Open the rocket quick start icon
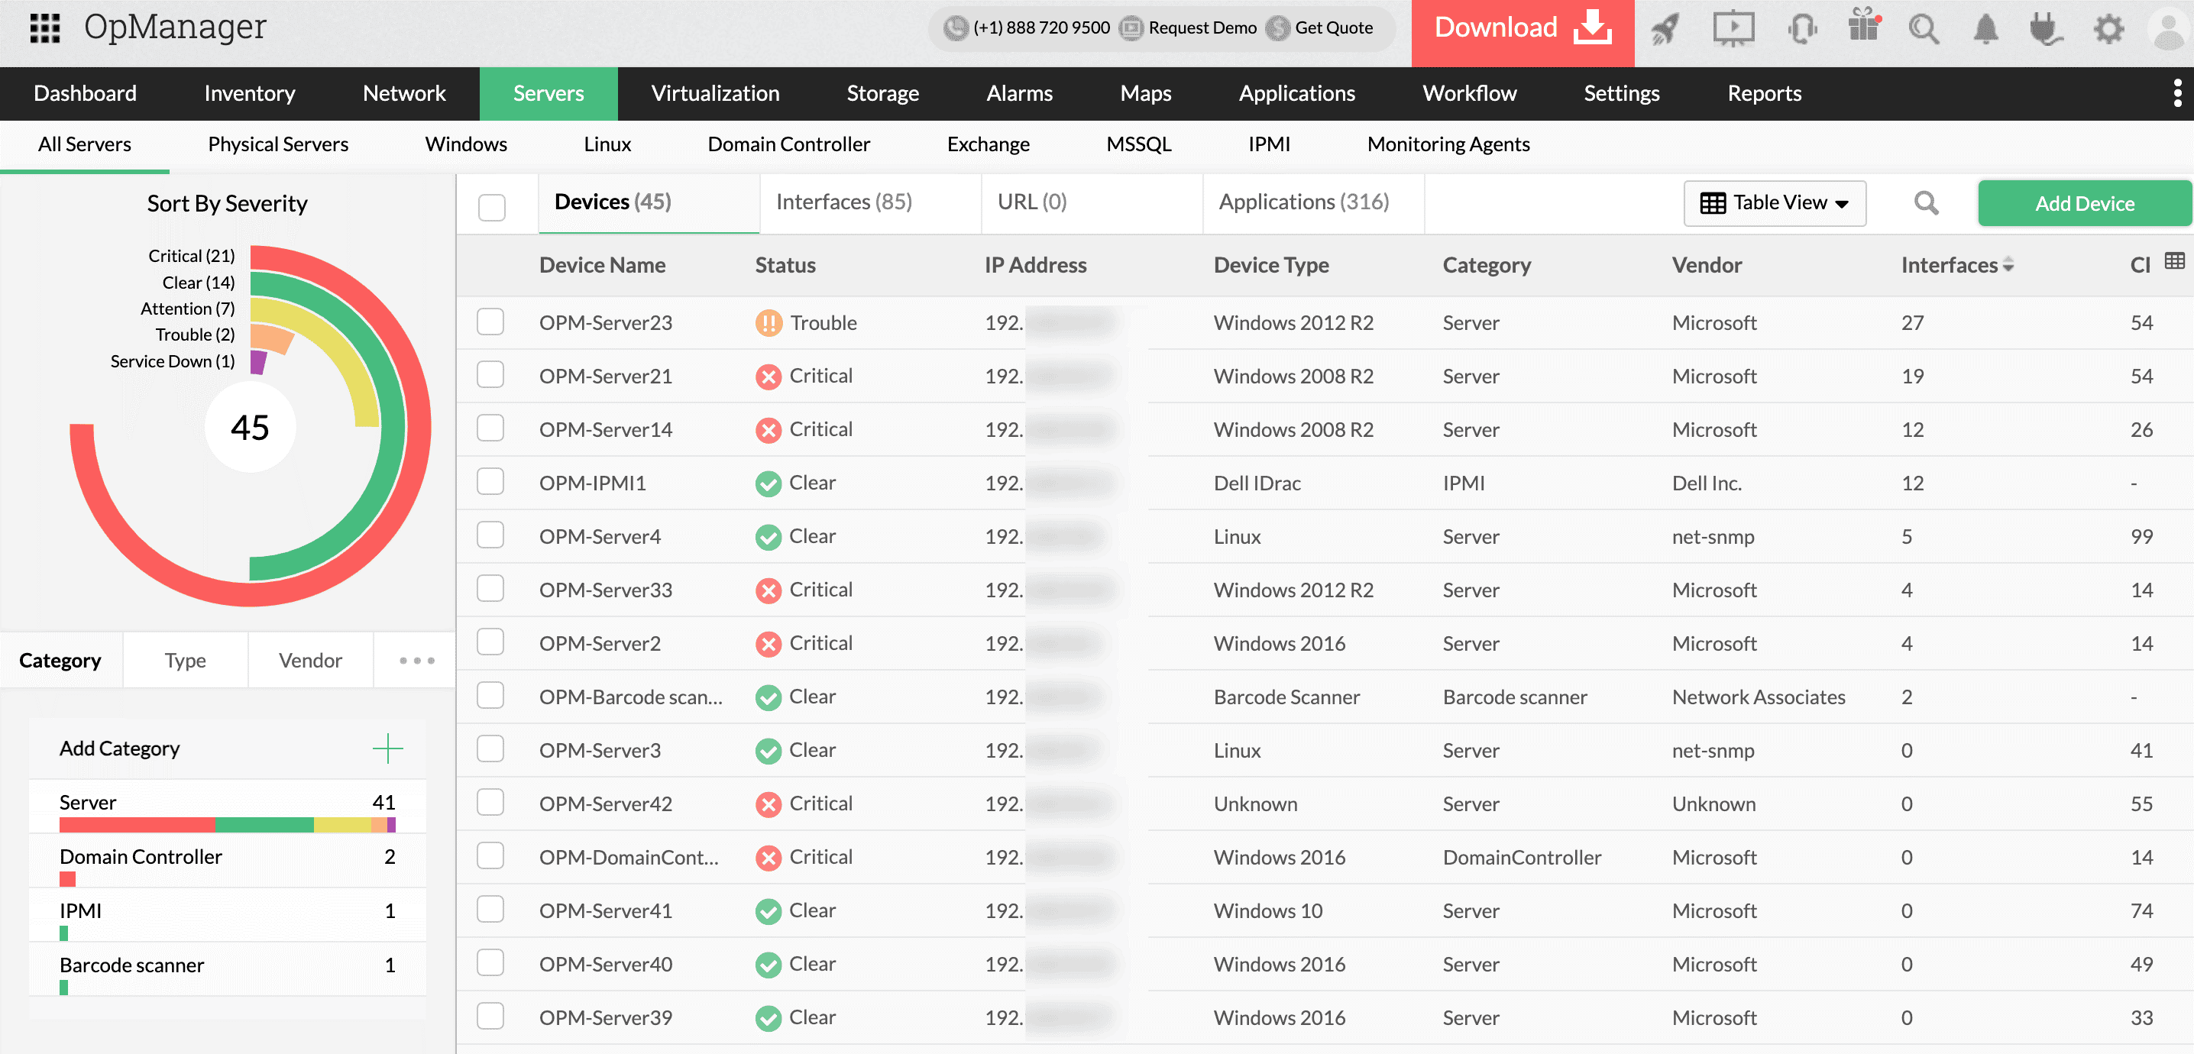 coord(1665,28)
